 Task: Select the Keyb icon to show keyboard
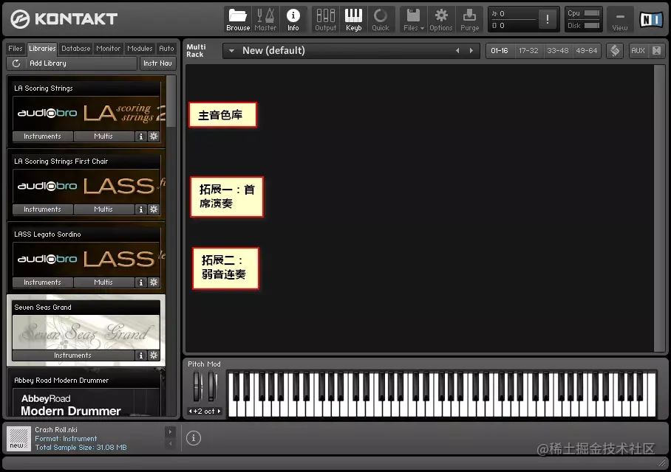coord(353,18)
